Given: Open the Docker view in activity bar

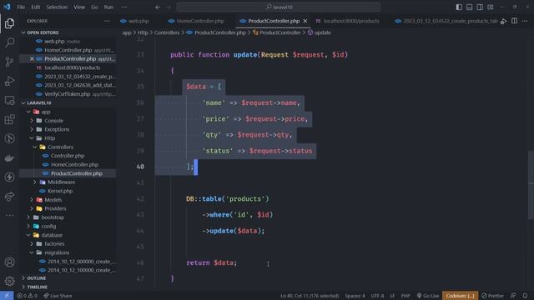Looking at the screenshot, I should click(9, 157).
